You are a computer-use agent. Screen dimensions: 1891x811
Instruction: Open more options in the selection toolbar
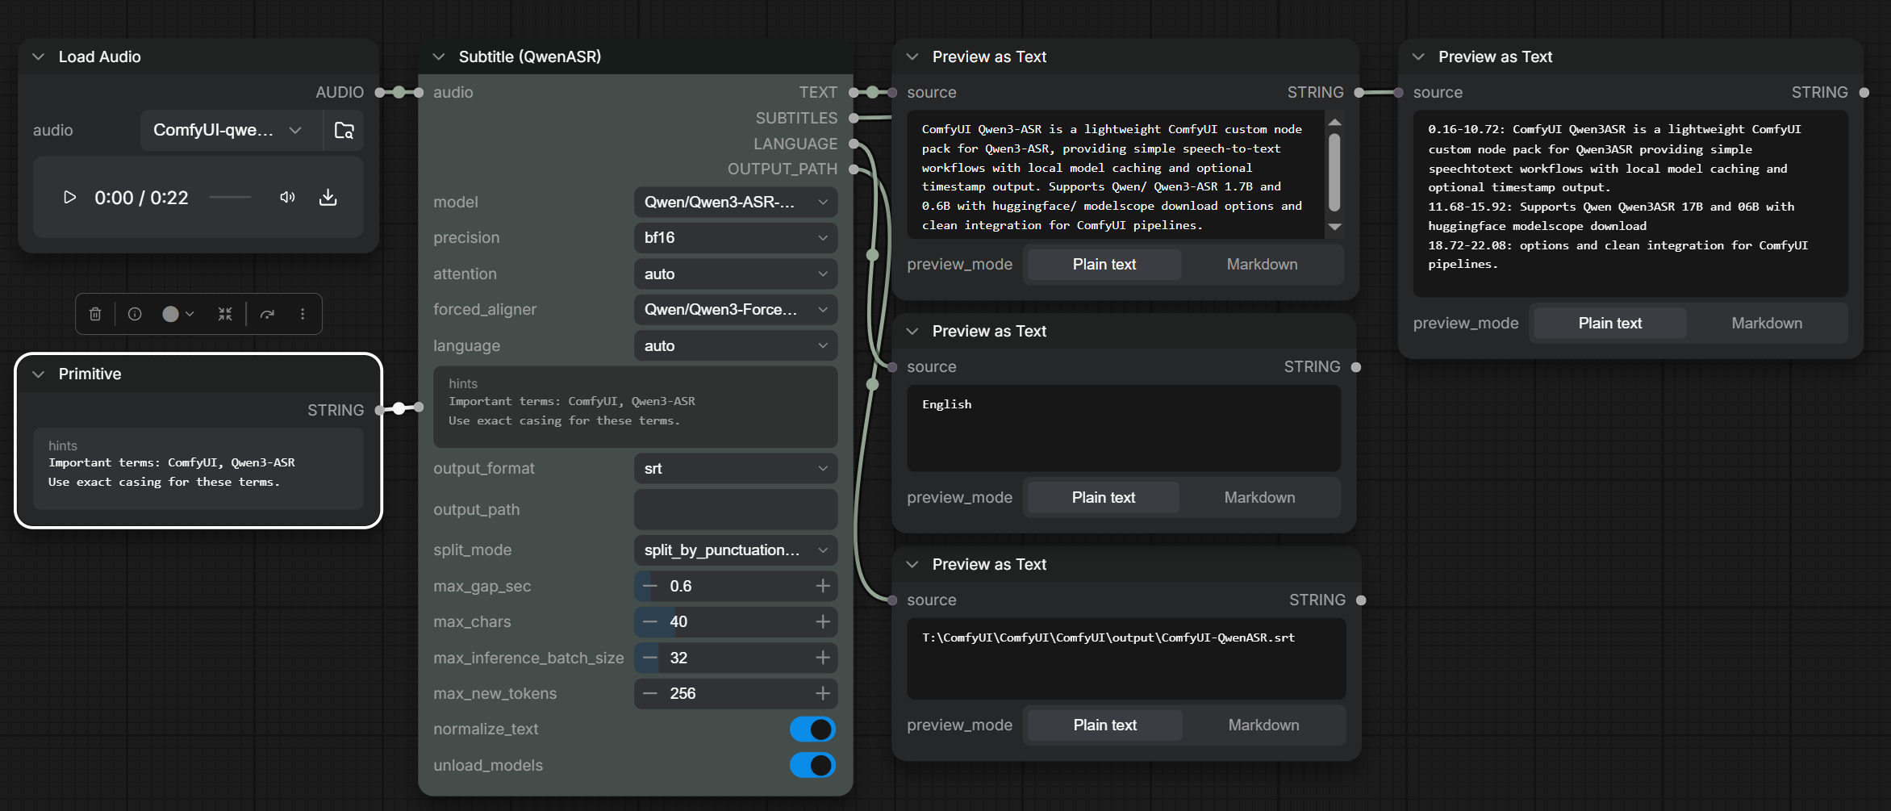(x=303, y=314)
